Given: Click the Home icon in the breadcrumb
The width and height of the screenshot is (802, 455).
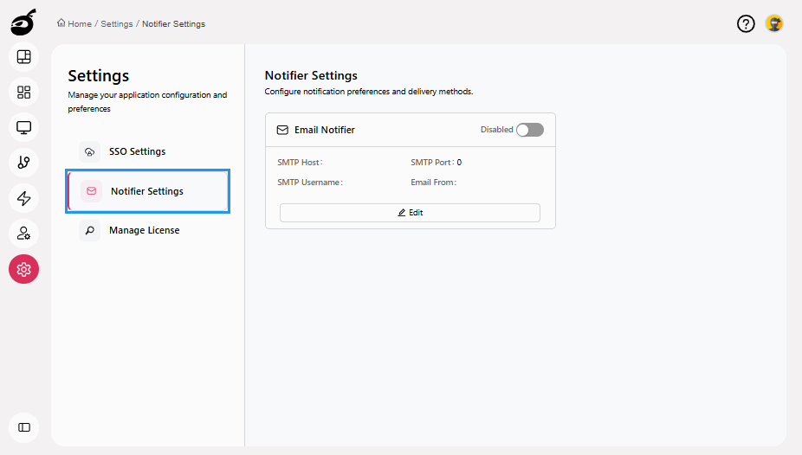Looking at the screenshot, I should tap(61, 23).
